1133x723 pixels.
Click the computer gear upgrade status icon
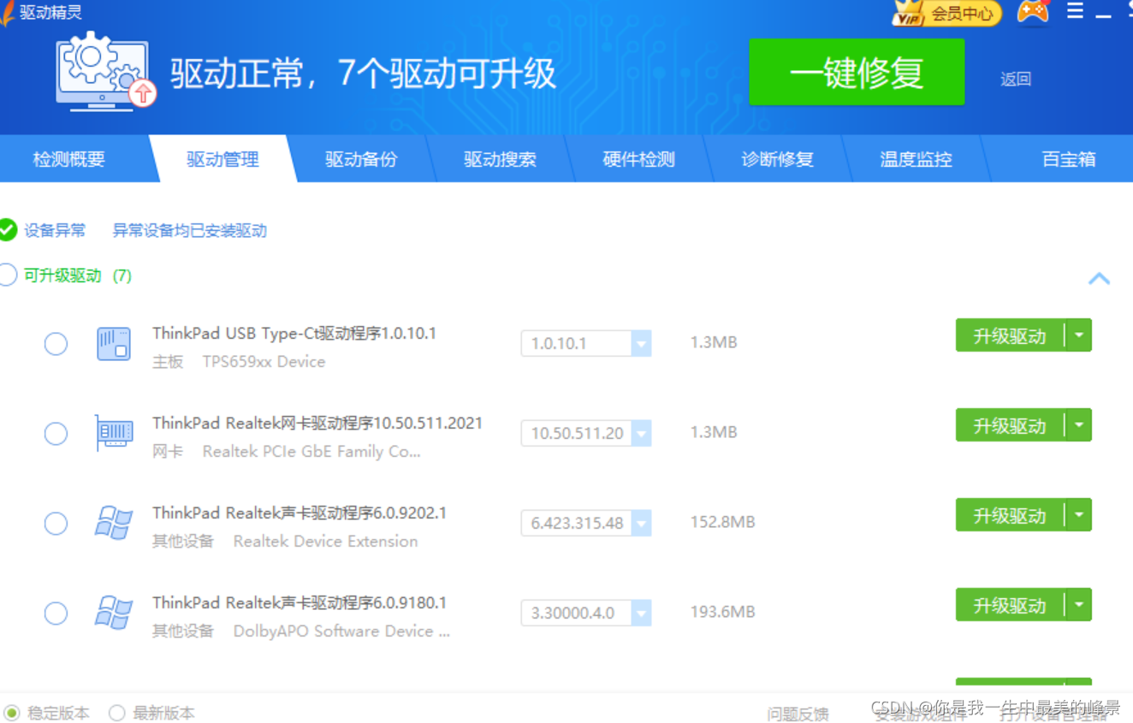tap(107, 73)
